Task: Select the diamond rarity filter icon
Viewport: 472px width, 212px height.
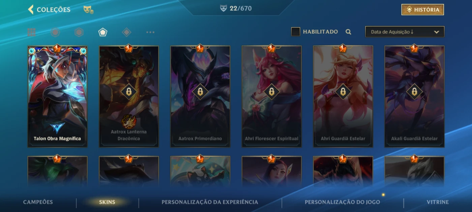Action: (x=126, y=32)
